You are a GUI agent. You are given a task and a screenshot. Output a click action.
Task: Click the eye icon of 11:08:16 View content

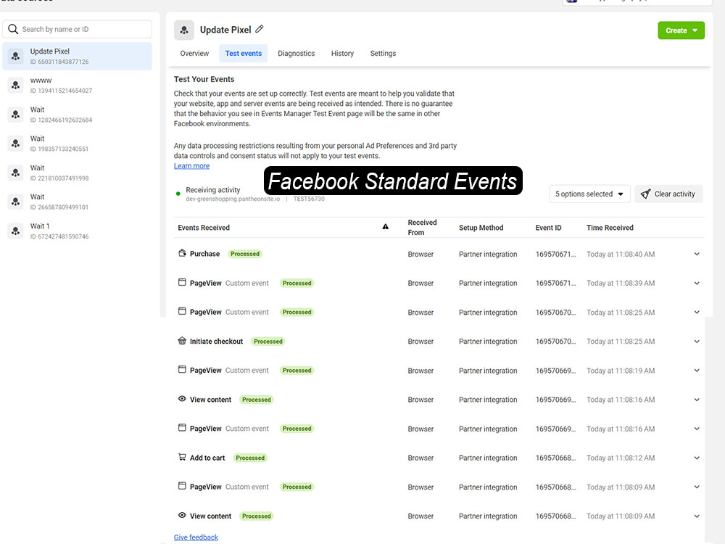click(x=182, y=399)
